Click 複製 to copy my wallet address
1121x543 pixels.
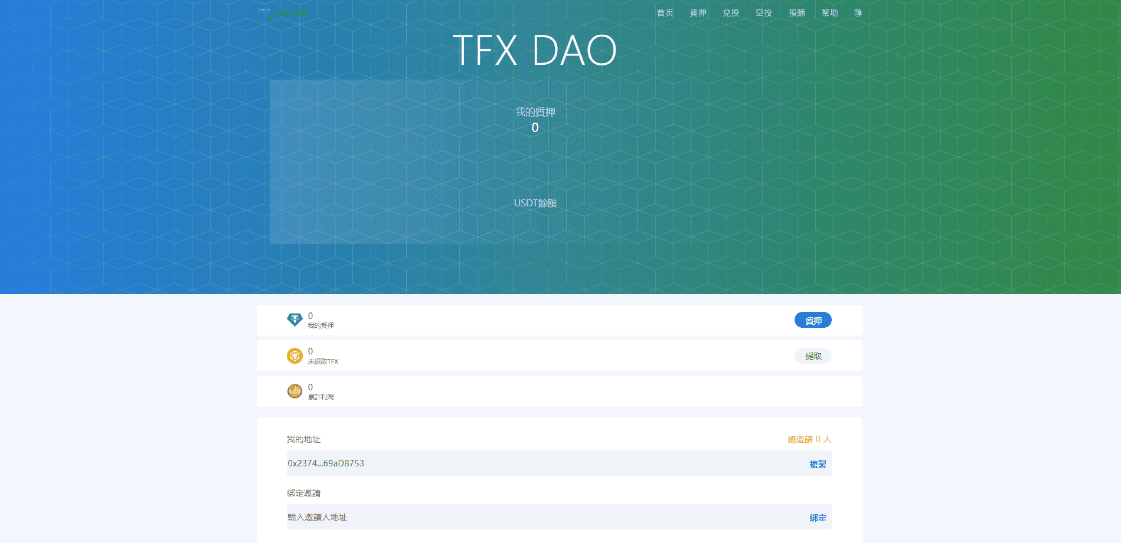[818, 464]
